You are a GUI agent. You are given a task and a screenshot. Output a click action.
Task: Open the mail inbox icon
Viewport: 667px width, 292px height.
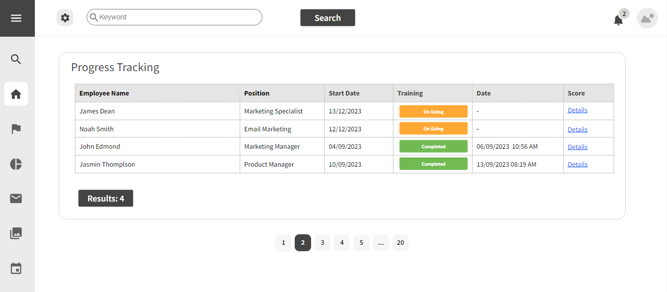16,198
